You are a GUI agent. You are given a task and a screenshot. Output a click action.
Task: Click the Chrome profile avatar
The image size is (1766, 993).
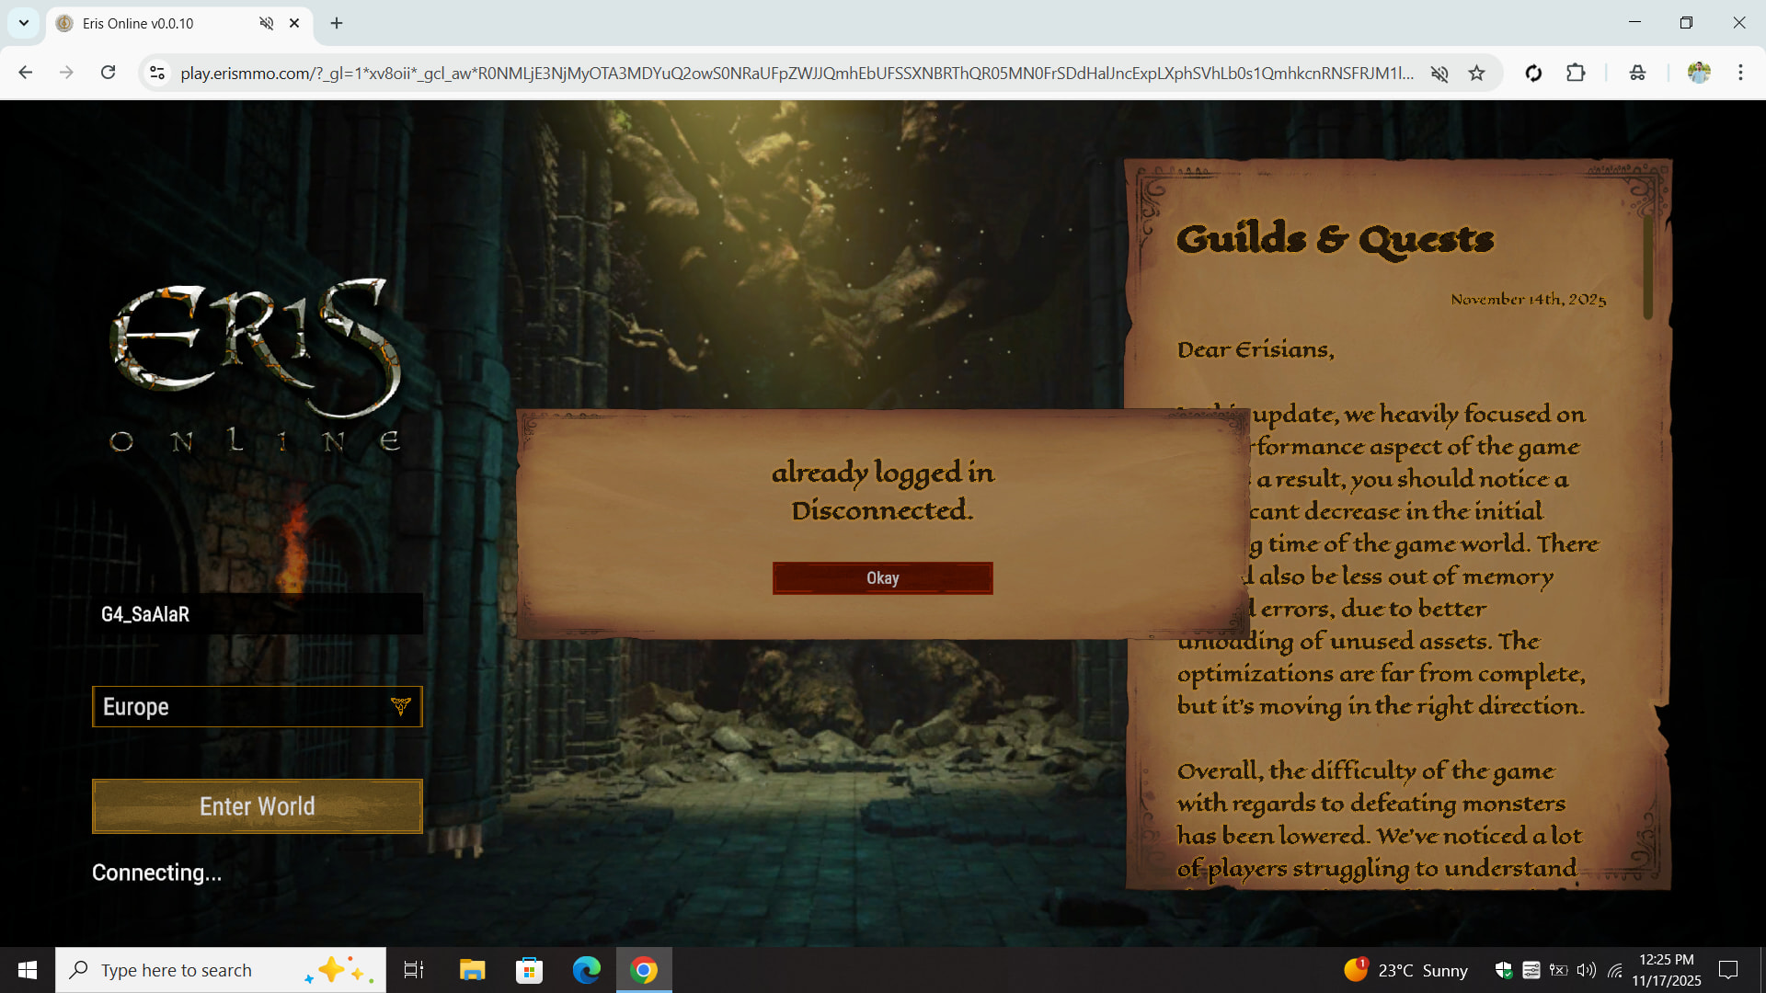coord(1699,73)
